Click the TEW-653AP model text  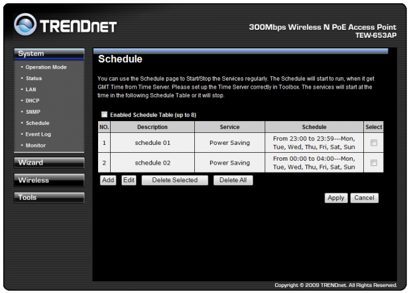376,35
